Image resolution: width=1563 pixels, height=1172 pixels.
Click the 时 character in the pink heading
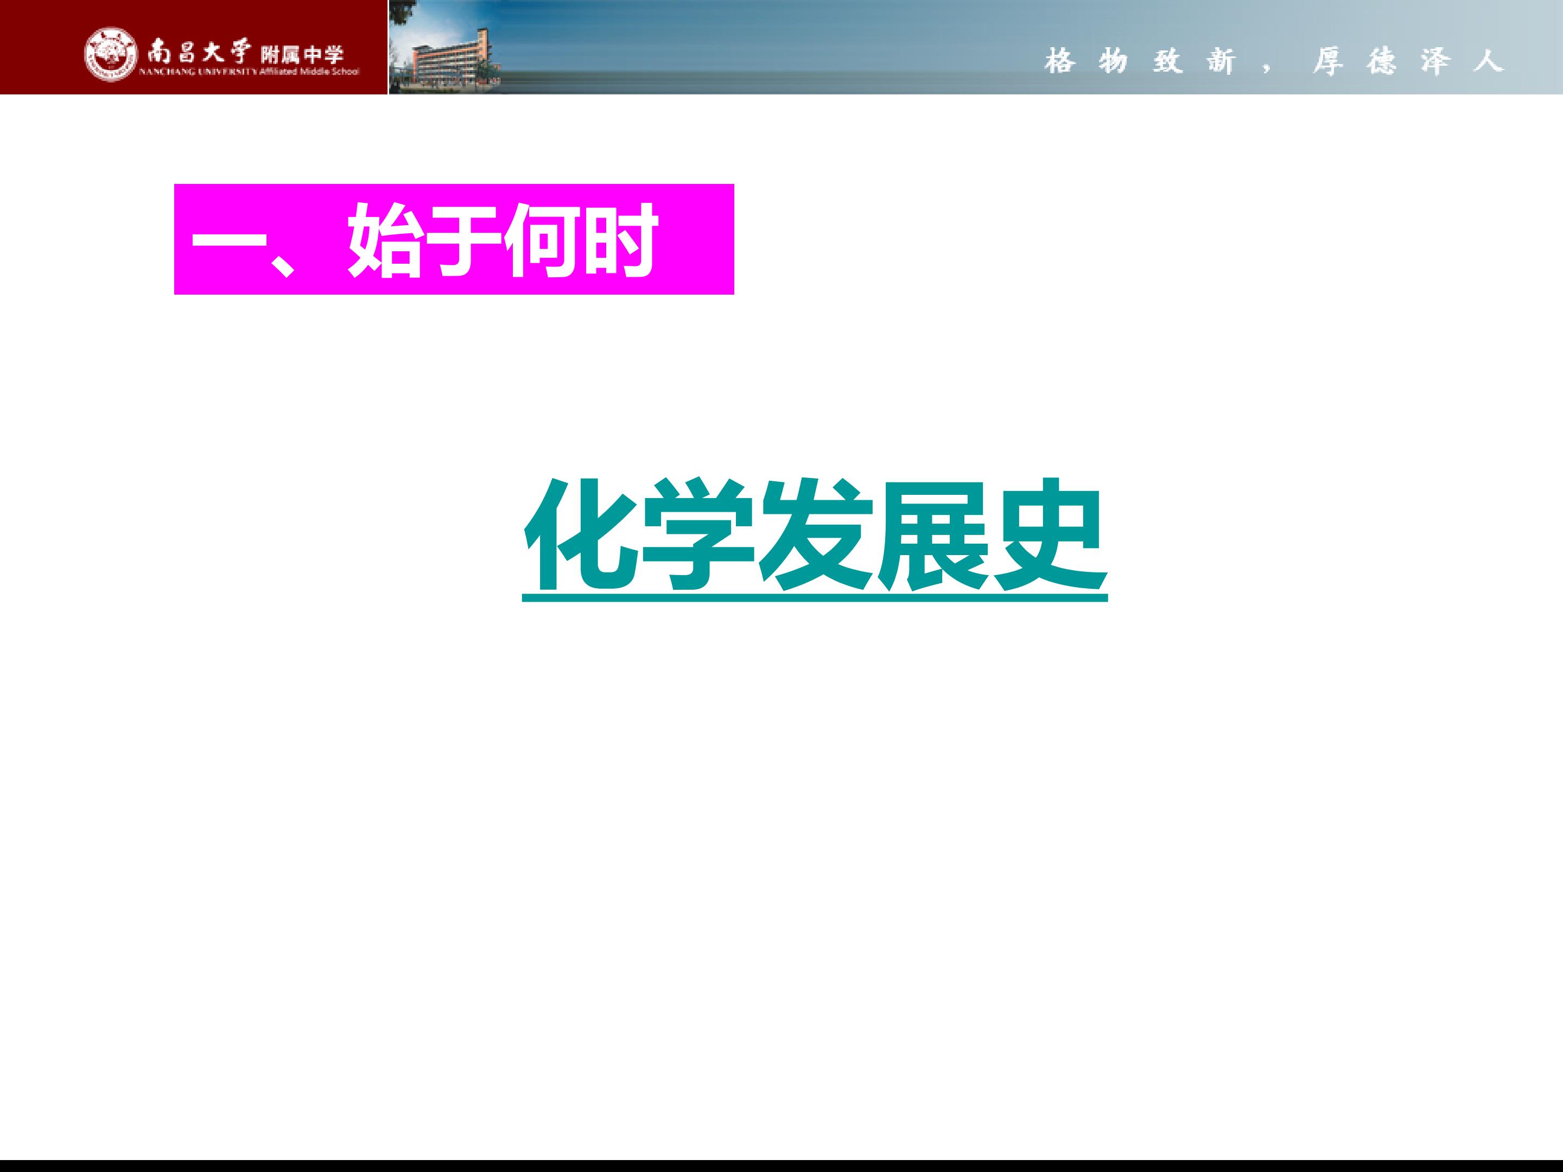tap(619, 239)
